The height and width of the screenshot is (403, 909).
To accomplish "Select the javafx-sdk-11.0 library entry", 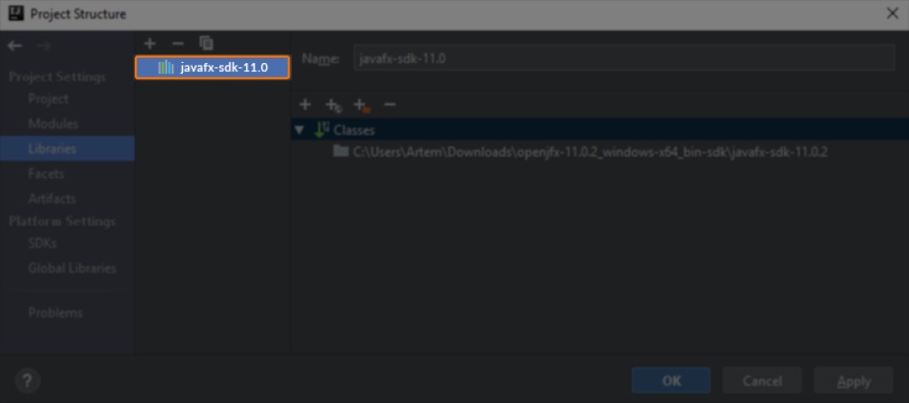I will click(212, 67).
